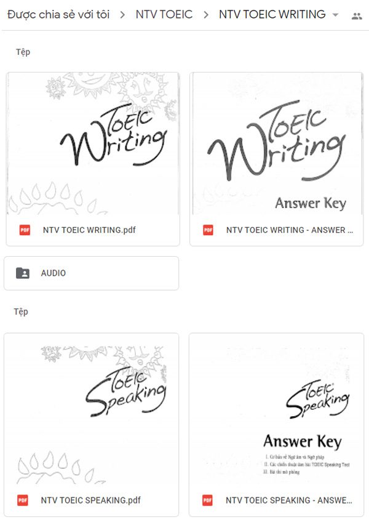Expand the NTV TOEIC WRITING folder dropdown arrow
Image resolution: width=369 pixels, height=522 pixels.
click(x=335, y=15)
